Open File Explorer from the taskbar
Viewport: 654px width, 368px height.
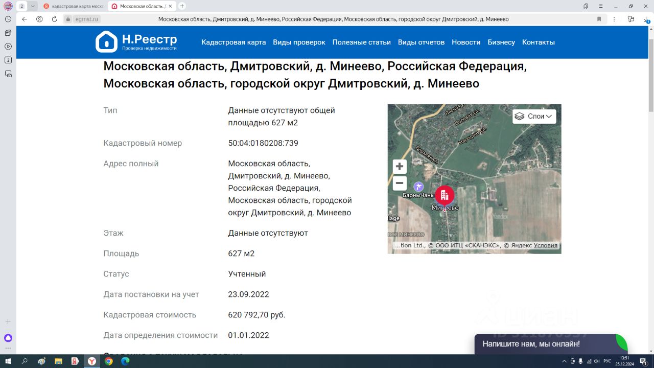pos(58,361)
